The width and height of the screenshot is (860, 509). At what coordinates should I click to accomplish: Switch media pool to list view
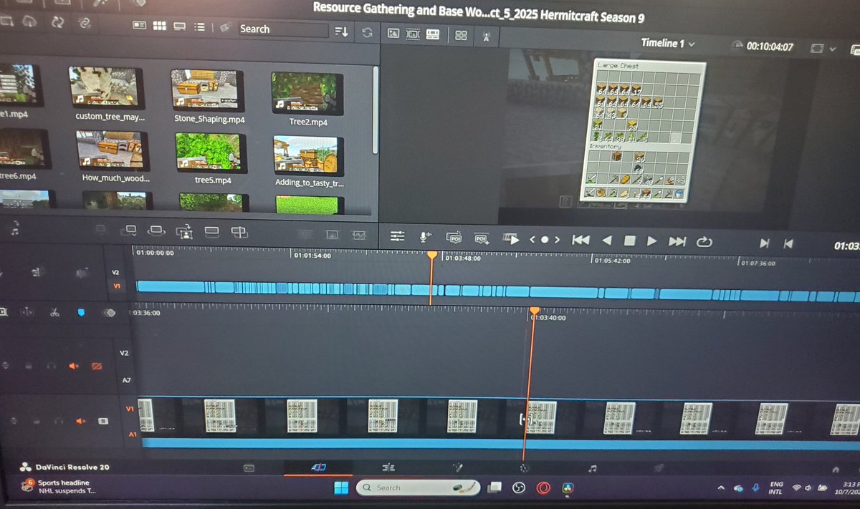200,27
